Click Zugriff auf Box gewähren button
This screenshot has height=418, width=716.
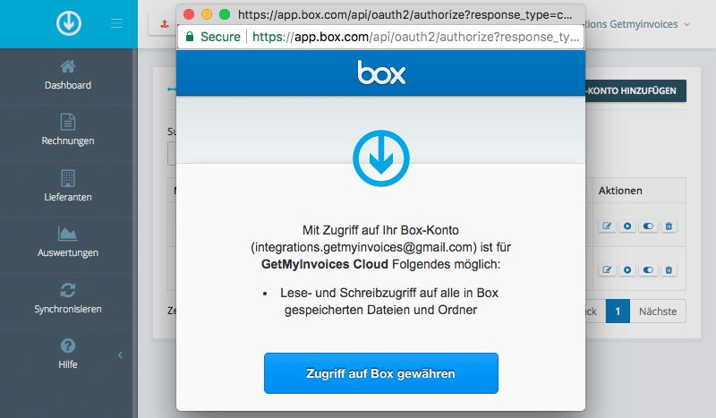381,373
